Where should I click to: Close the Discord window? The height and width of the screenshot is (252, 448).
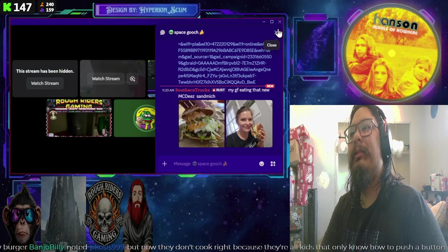[280, 22]
